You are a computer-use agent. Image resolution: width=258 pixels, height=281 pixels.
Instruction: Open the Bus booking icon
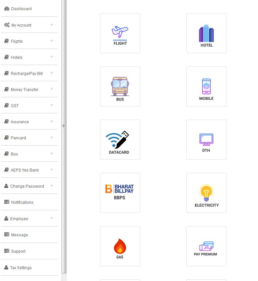click(x=120, y=86)
